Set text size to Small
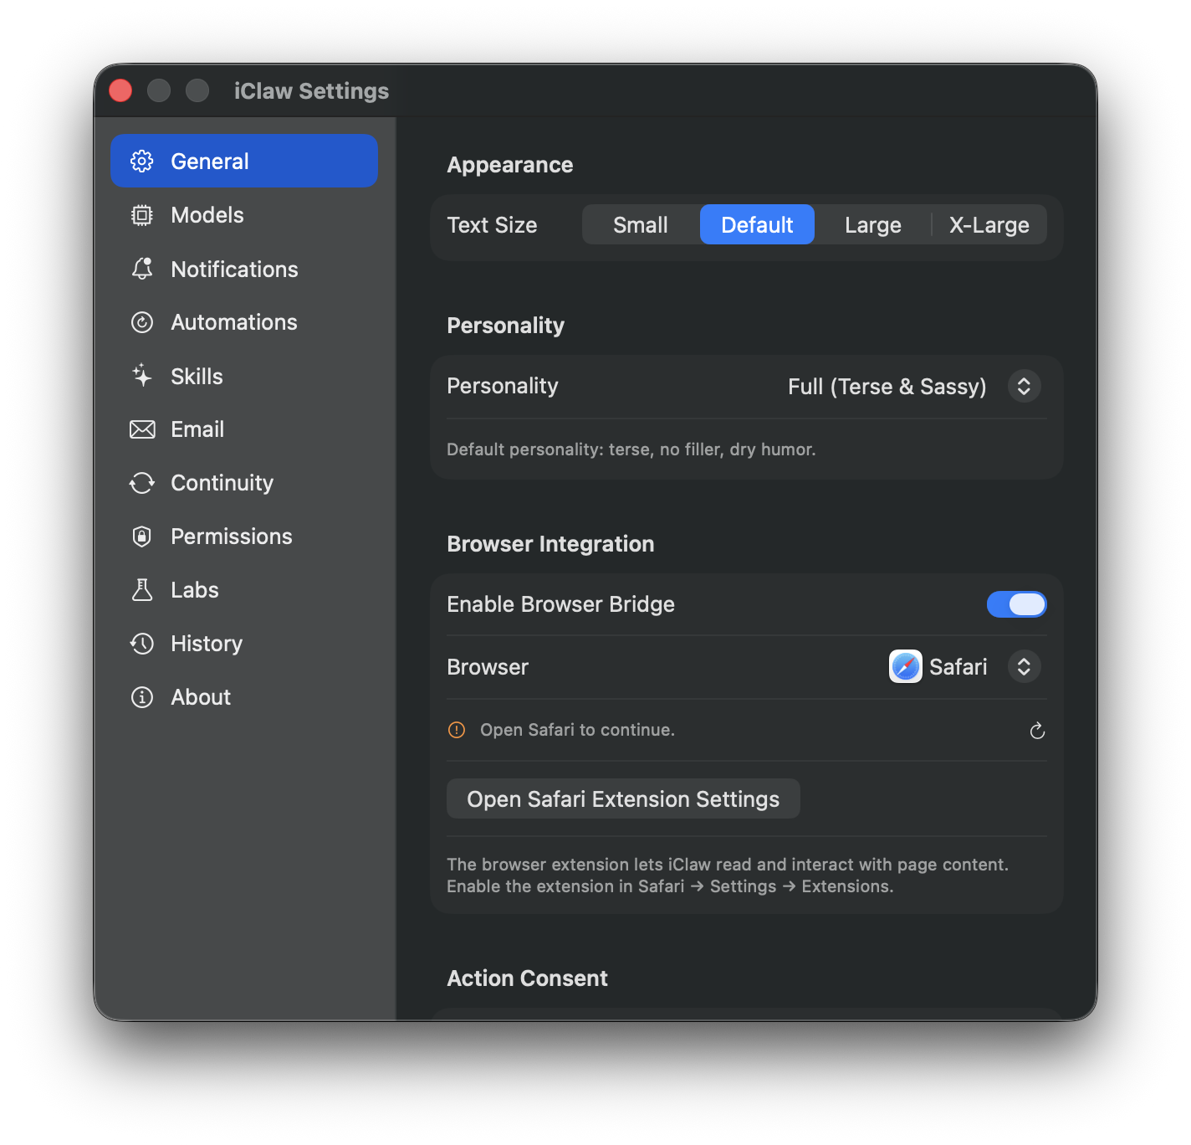This screenshot has width=1191, height=1145. point(641,224)
